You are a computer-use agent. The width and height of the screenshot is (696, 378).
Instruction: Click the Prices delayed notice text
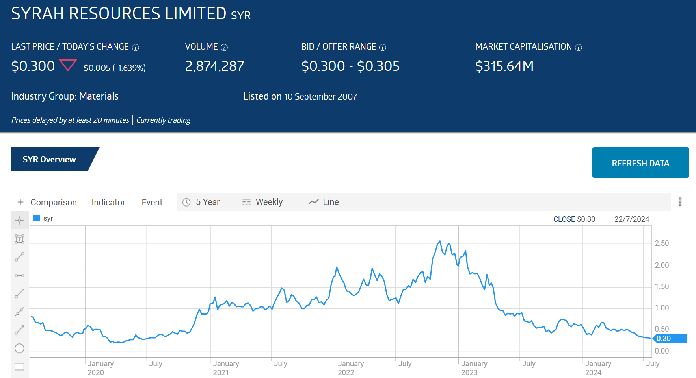click(70, 120)
